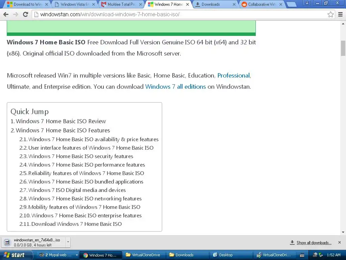346x260 pixels.
Task: Switch to the Windows Vista 64 tab
Action: pyautogui.click(x=74, y=4)
